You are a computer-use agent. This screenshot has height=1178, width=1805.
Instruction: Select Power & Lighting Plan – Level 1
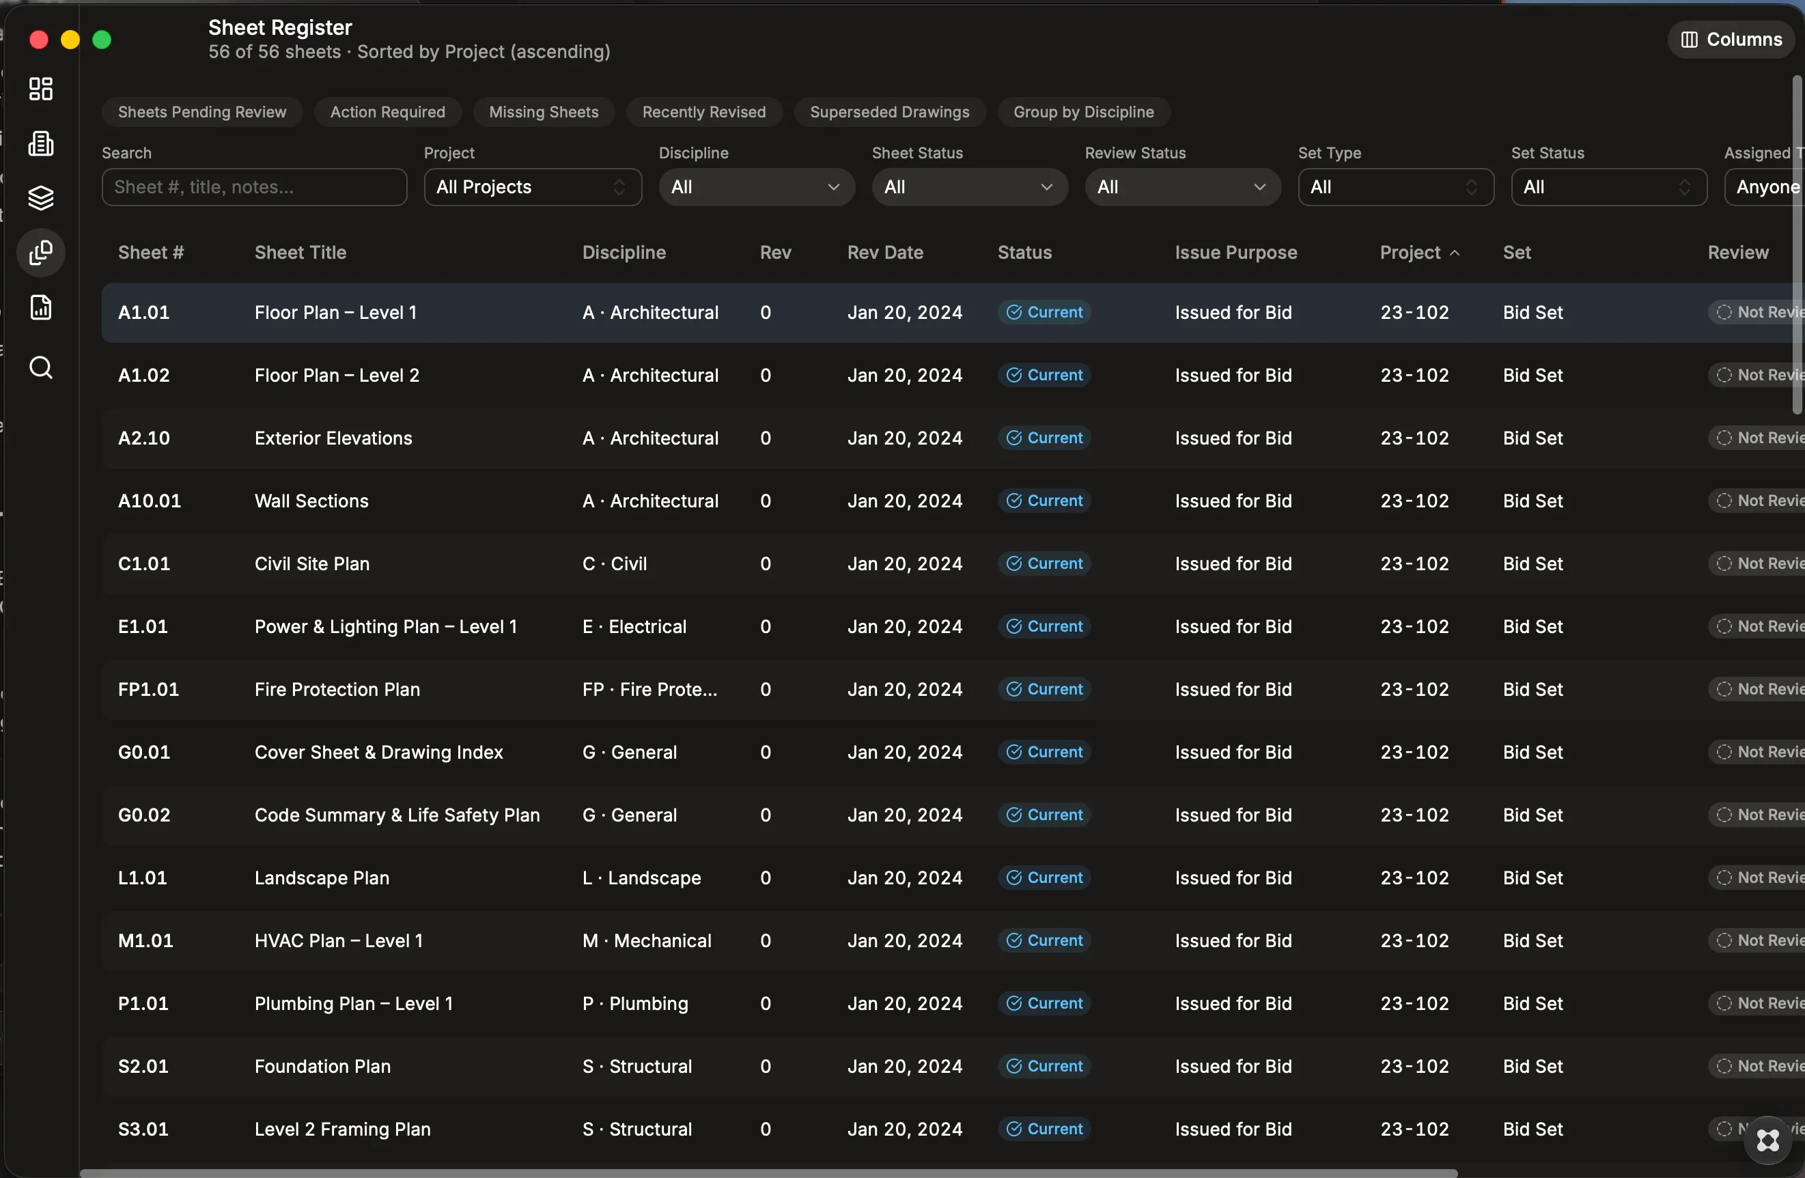[385, 626]
